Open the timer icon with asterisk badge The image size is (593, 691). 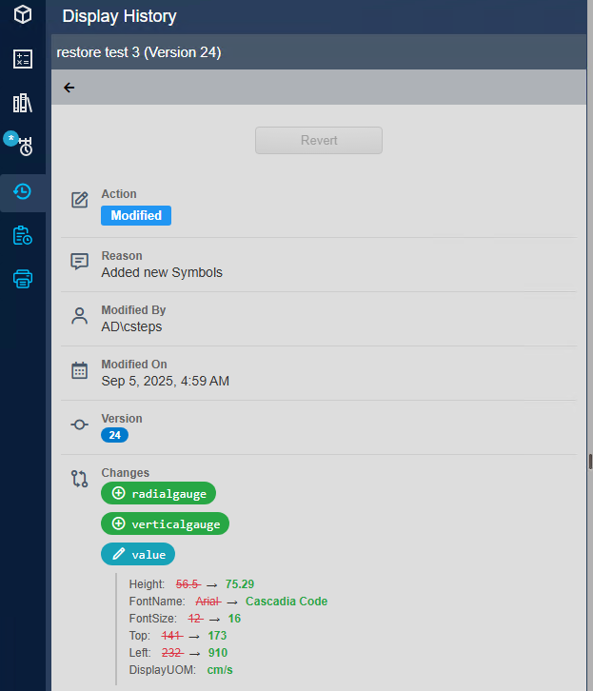pos(23,147)
